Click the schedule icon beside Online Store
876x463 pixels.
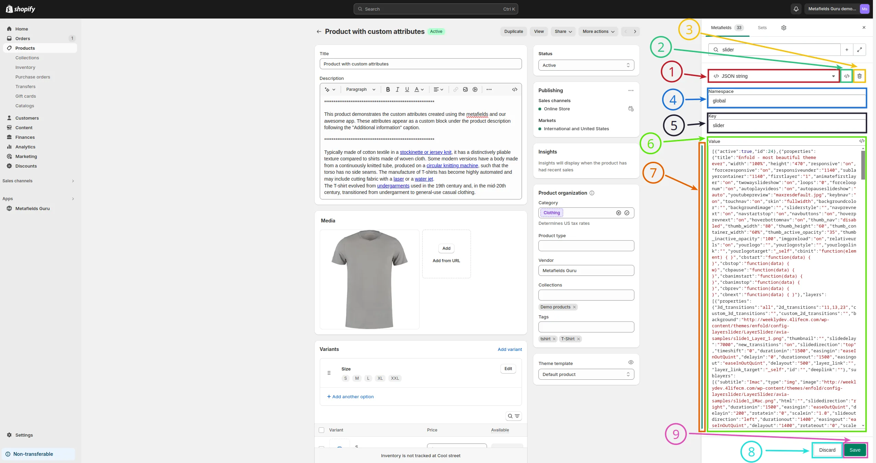click(x=631, y=109)
